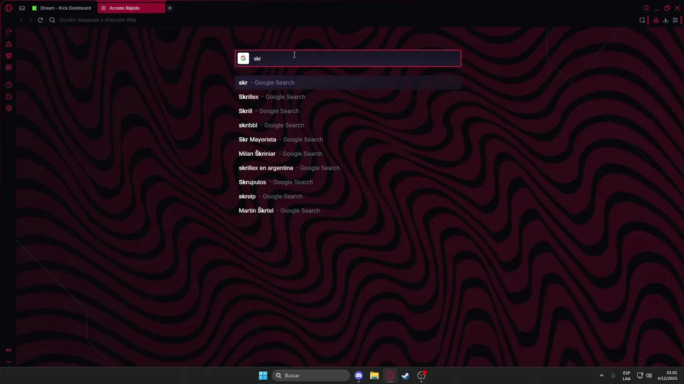This screenshot has width=684, height=384.
Task: Open Discord from the taskbar
Action: [359, 375]
